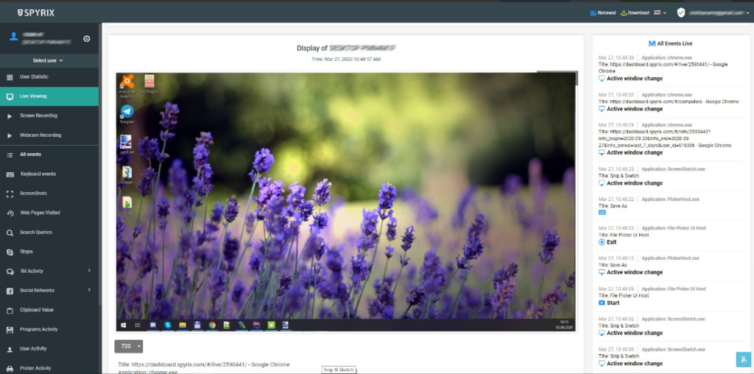Click the Programs Activity floppy icon
The width and height of the screenshot is (754, 374).
pyautogui.click(x=10, y=330)
